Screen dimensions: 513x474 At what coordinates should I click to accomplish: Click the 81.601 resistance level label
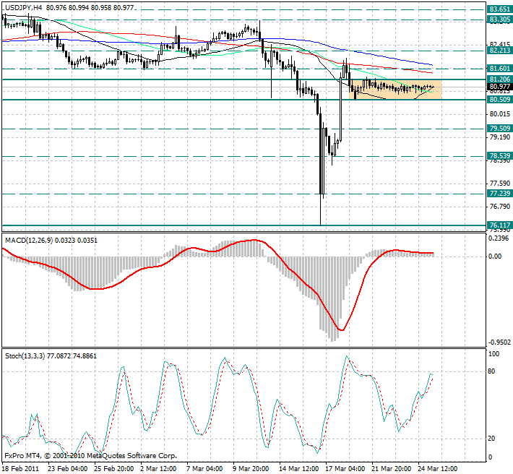[499, 69]
